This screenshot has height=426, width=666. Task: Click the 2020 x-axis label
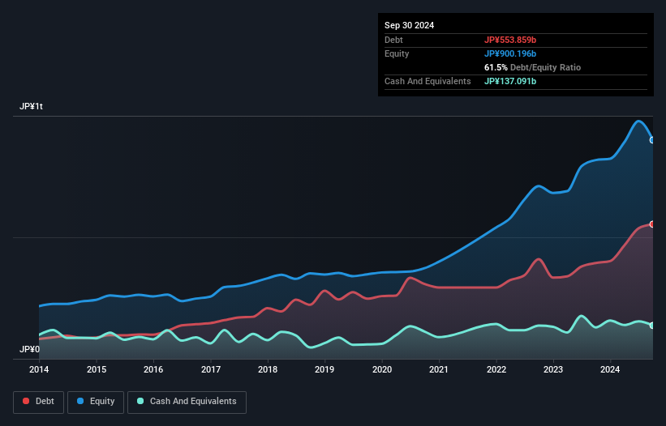pyautogui.click(x=382, y=369)
